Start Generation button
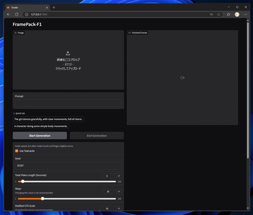Screen dimensions: 253x215 pyautogui.click(x=40, y=135)
